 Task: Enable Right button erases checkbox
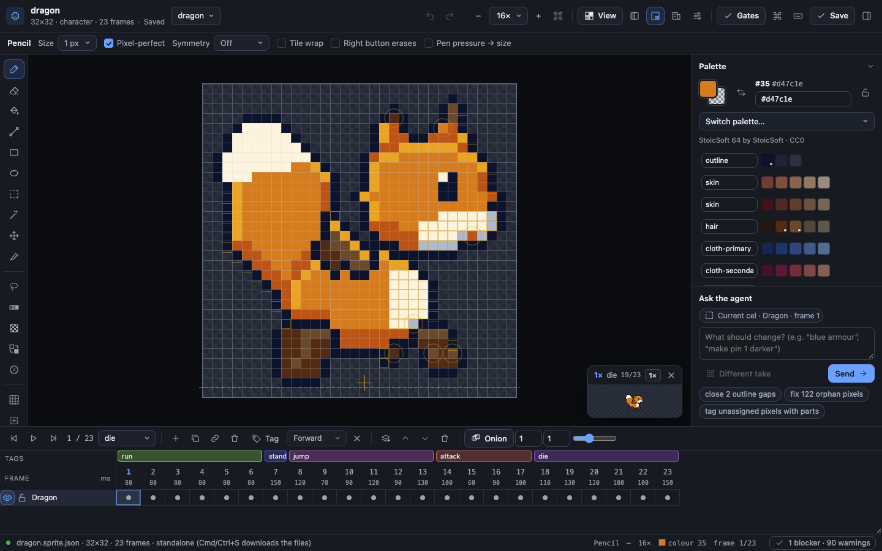(336, 43)
